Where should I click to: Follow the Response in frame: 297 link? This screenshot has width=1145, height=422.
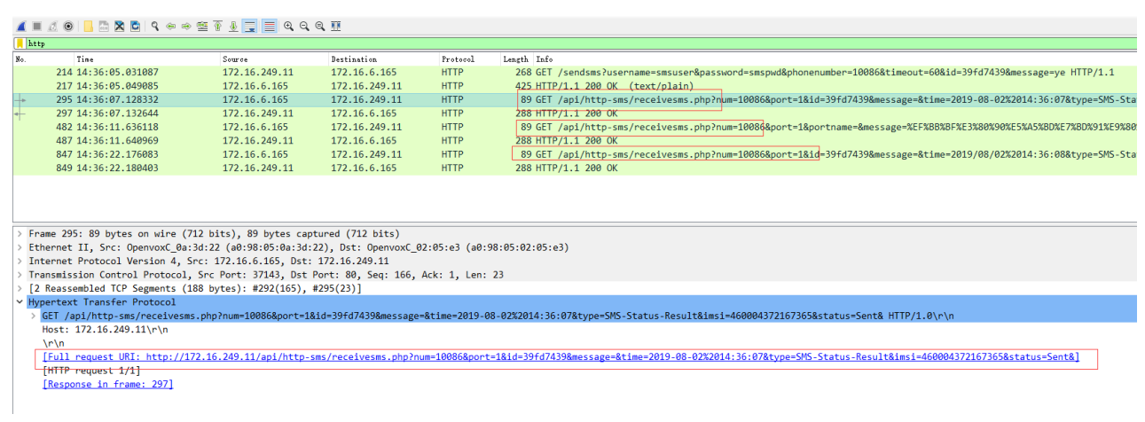pyautogui.click(x=107, y=384)
